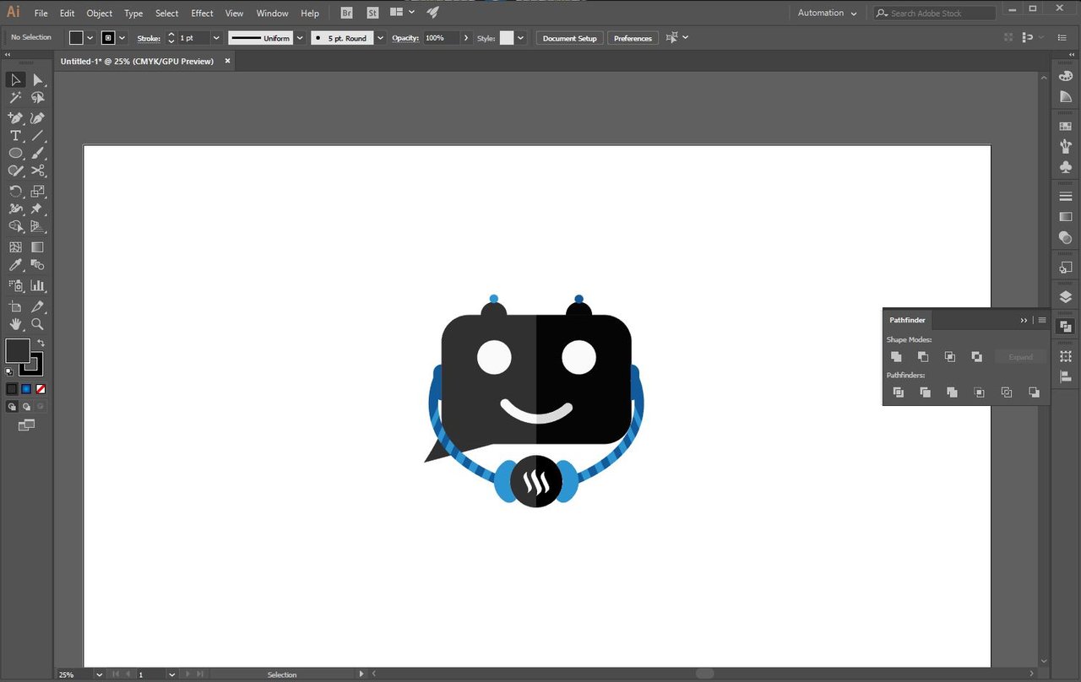The width and height of the screenshot is (1081, 682).
Task: Set paint mode to Color
Action: 12,389
